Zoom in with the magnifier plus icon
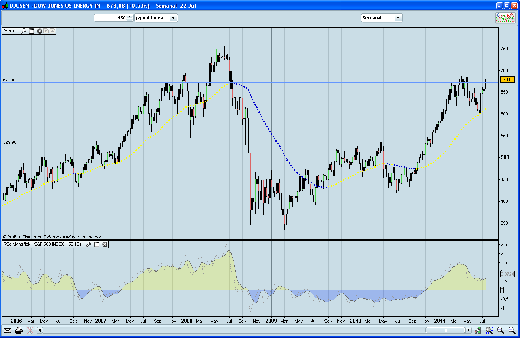This screenshot has height=338, width=520. [511, 330]
